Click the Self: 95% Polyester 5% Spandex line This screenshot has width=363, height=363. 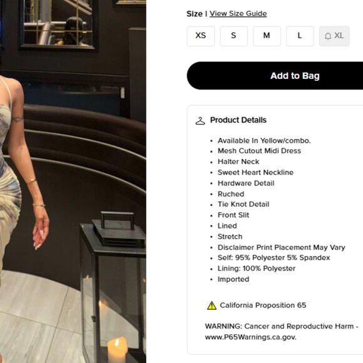pyautogui.click(x=274, y=258)
